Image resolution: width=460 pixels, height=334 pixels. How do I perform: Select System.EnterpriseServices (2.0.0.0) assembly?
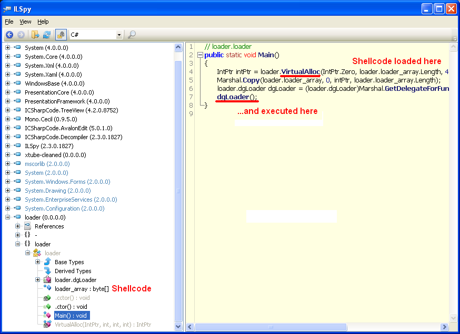coord(71,200)
